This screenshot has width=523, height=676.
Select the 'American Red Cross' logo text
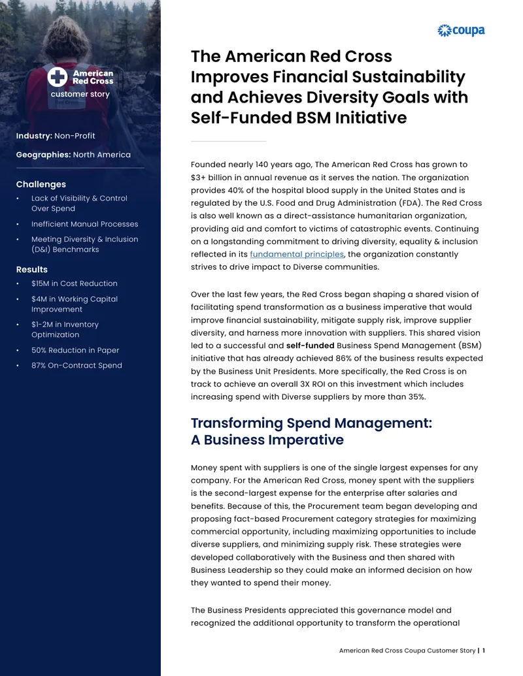[x=93, y=77]
